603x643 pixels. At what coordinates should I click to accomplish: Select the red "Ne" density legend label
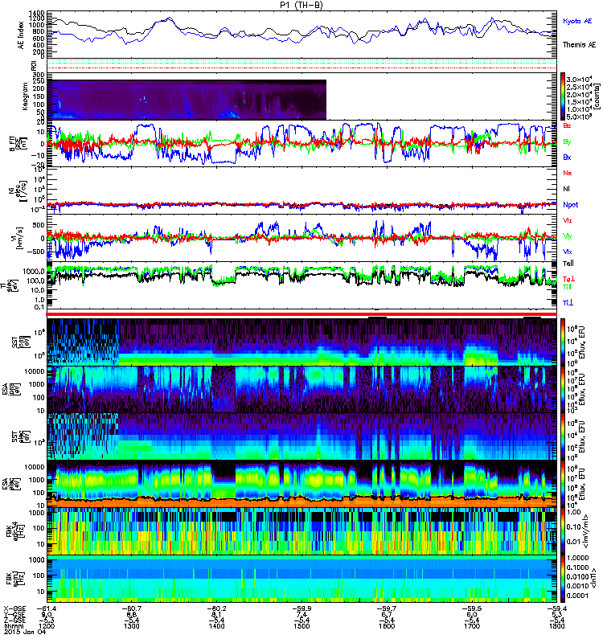coord(568,173)
